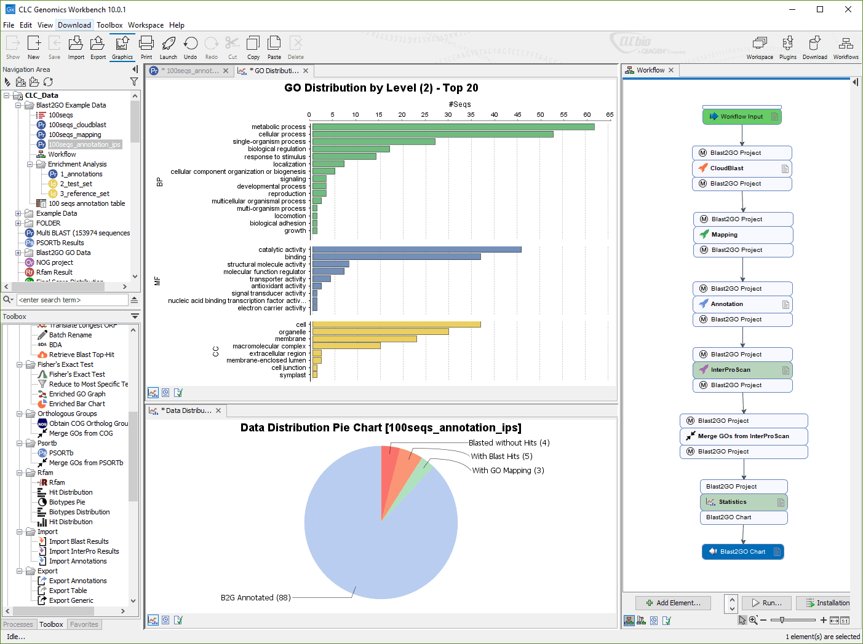The height and width of the screenshot is (644, 863).
Task: Collapse the Enrichment Analysis folder
Action: pos(30,164)
